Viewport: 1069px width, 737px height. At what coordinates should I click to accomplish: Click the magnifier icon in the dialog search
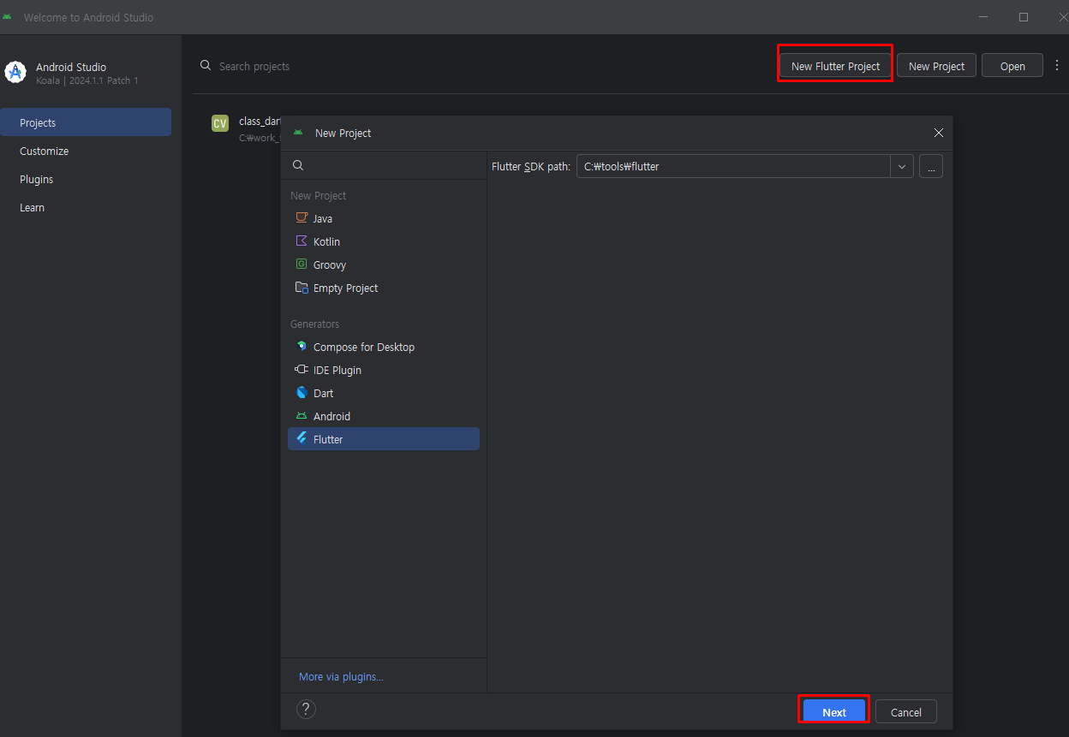[298, 165]
